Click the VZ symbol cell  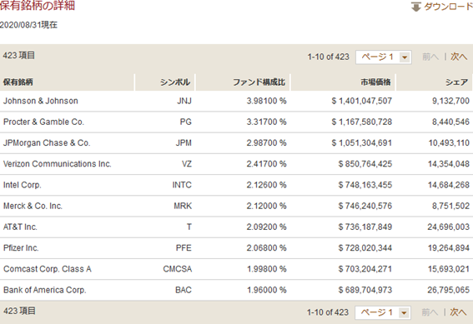pyautogui.click(x=187, y=164)
